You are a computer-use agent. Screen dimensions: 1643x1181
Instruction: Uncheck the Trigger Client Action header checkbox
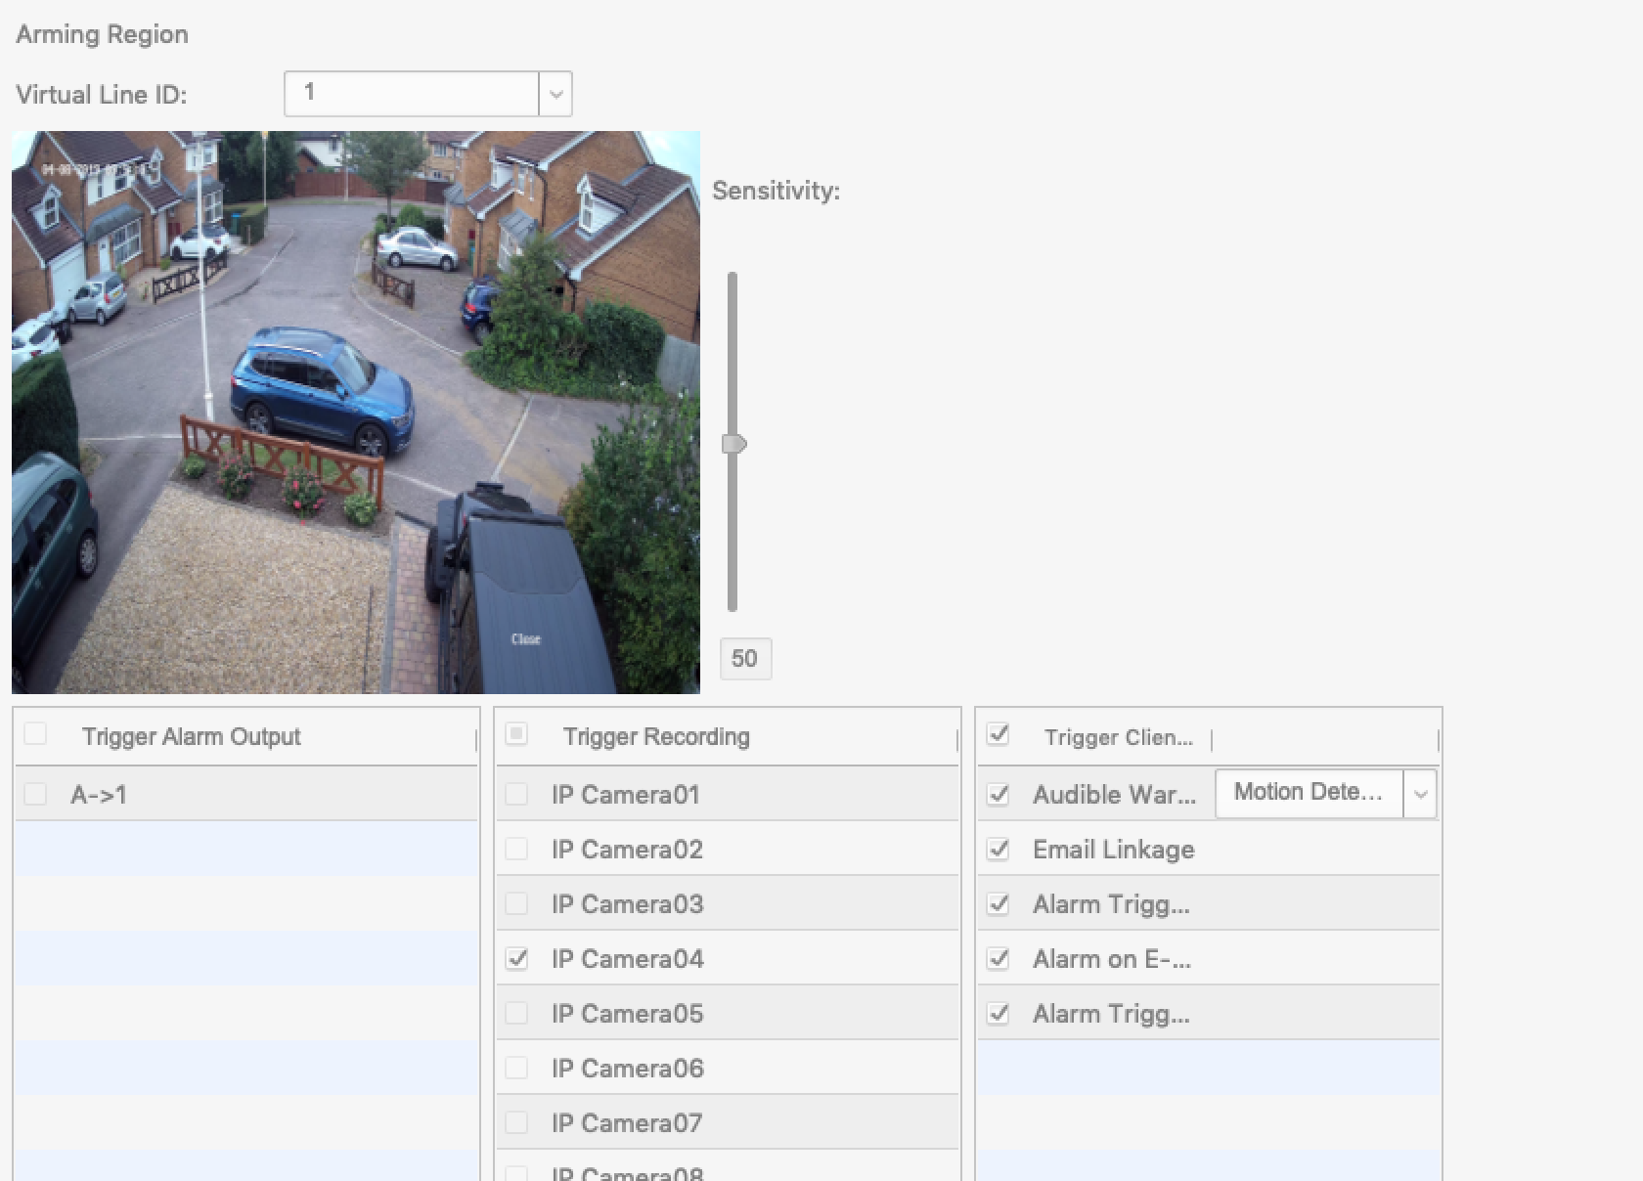998,734
